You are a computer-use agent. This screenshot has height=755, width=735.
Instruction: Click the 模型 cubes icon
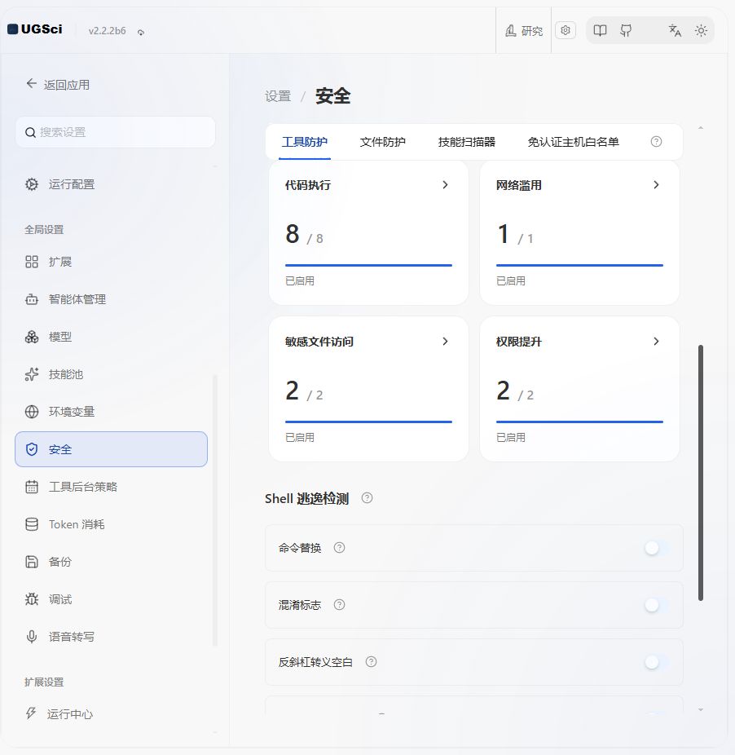pos(32,337)
